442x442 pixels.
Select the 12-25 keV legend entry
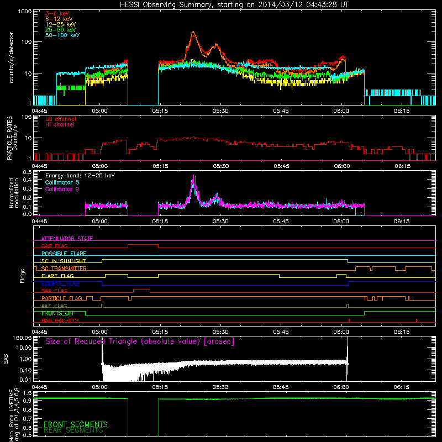point(61,24)
